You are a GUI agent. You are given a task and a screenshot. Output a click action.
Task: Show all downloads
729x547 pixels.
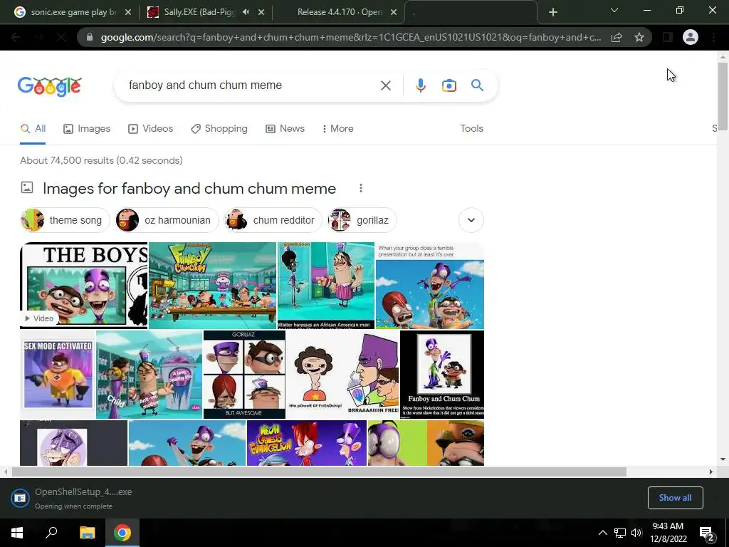[x=675, y=498]
